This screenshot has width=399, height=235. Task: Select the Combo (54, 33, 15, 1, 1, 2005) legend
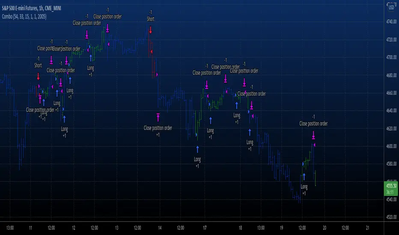[24, 17]
